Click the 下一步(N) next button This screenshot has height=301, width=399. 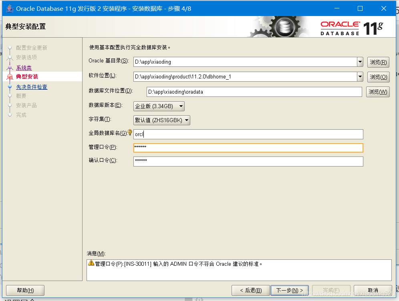(290, 290)
